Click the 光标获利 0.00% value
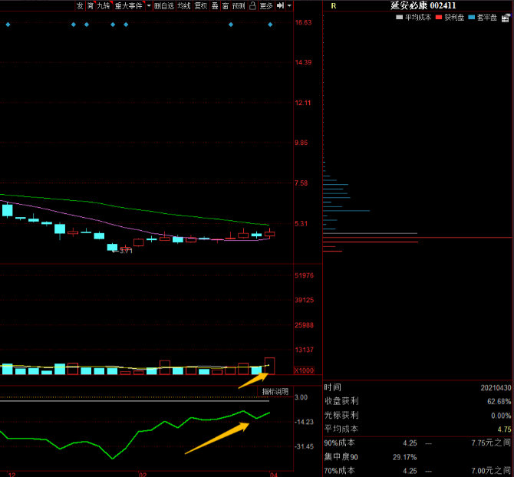Viewport: 514px width, 477px height. 501,416
